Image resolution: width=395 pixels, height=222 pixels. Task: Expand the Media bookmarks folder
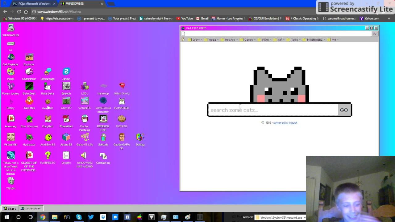pos(211,39)
